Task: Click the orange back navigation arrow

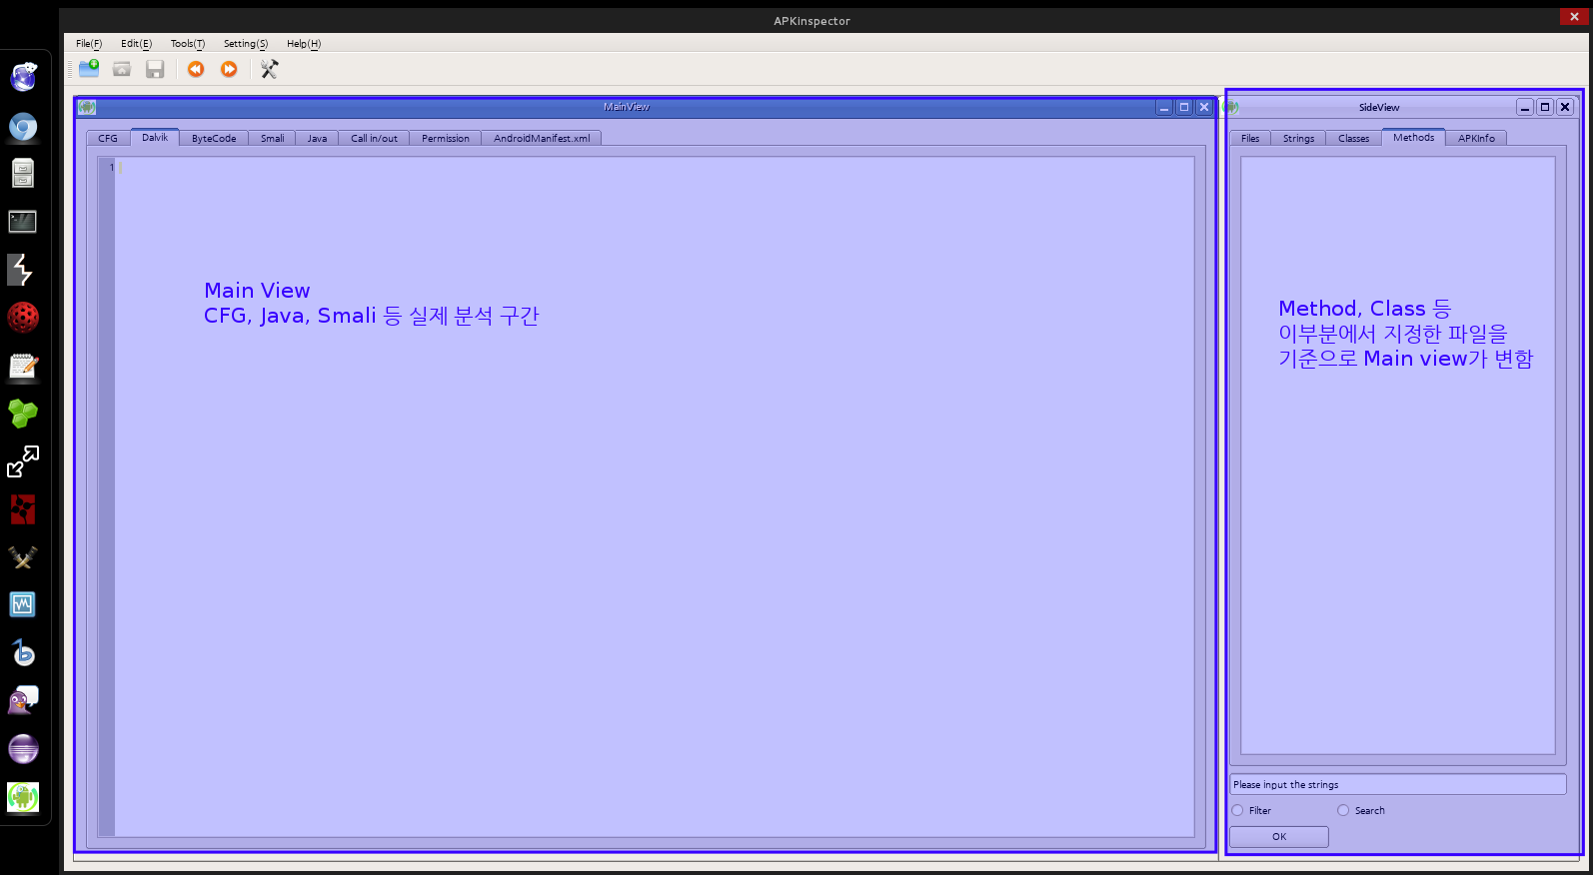Action: [196, 69]
